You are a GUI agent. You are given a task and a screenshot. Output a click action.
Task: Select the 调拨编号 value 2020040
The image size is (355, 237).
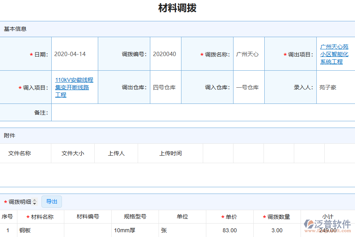pos(164,54)
